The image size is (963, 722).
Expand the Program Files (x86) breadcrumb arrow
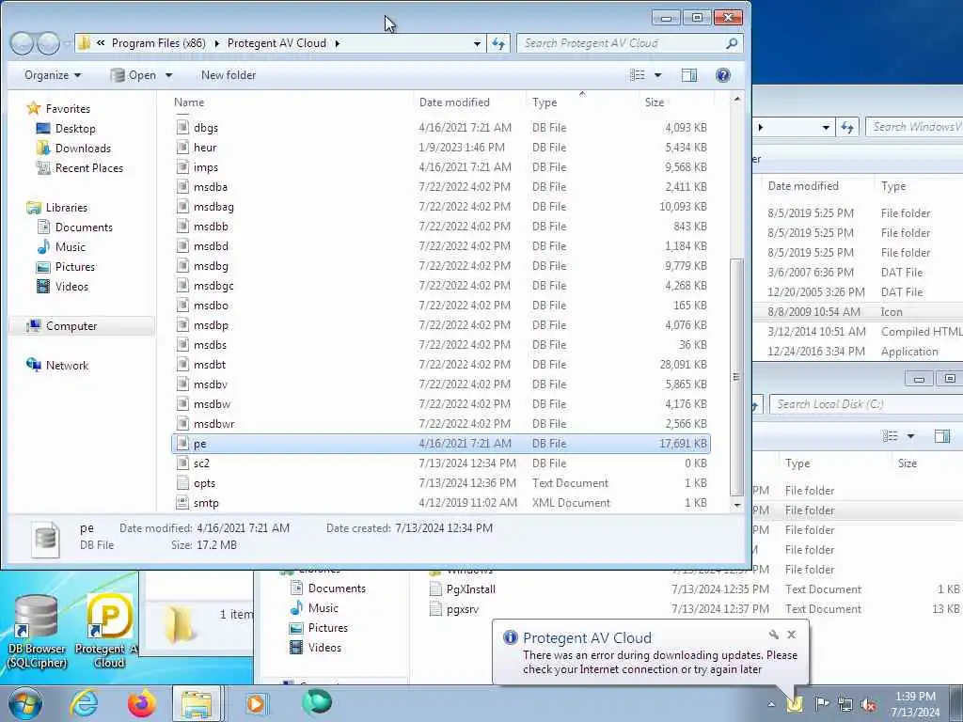click(x=217, y=43)
